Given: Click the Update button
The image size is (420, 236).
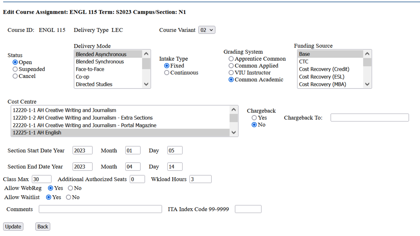Looking at the screenshot, I should [x=13, y=226].
